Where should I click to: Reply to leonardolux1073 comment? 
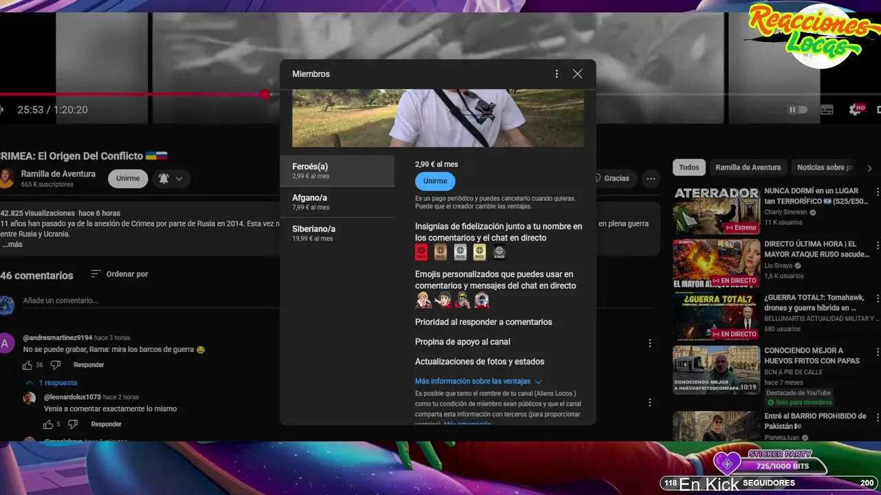[x=106, y=424]
